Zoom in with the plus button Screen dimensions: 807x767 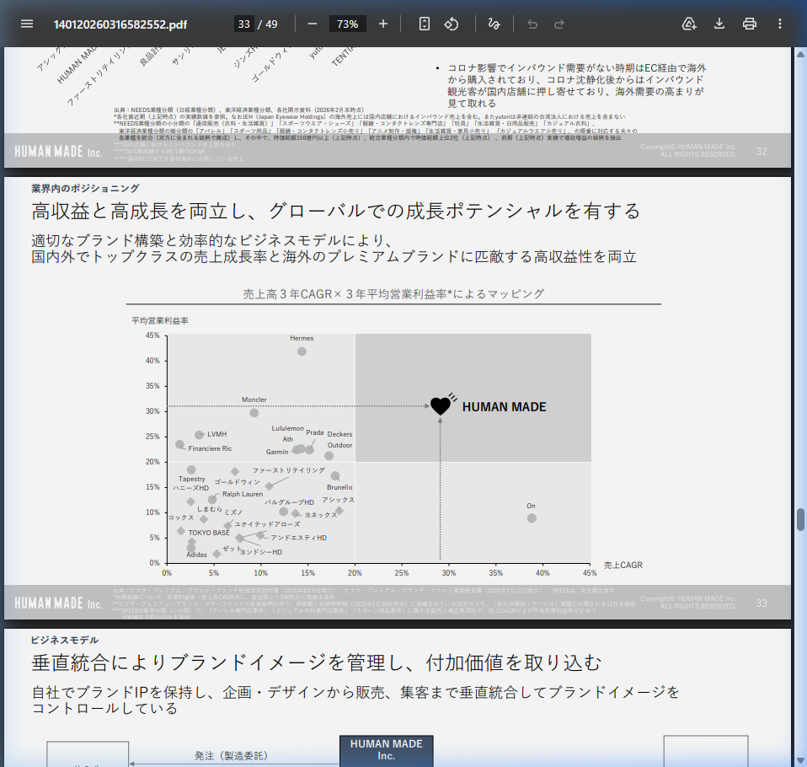point(383,24)
